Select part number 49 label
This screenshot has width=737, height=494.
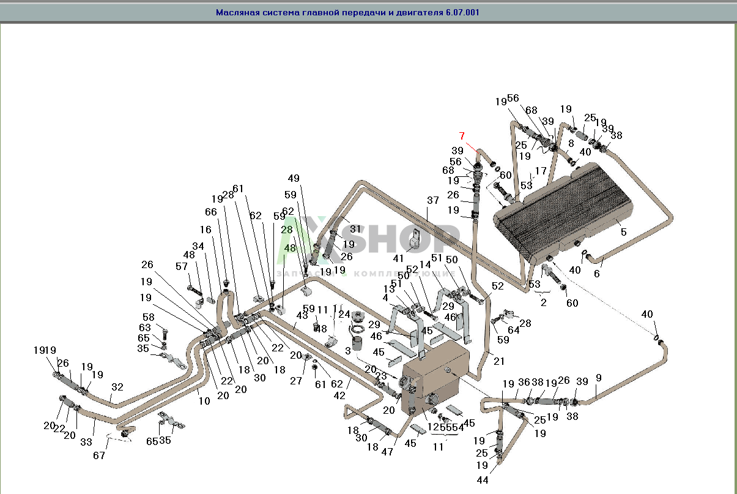click(x=294, y=179)
